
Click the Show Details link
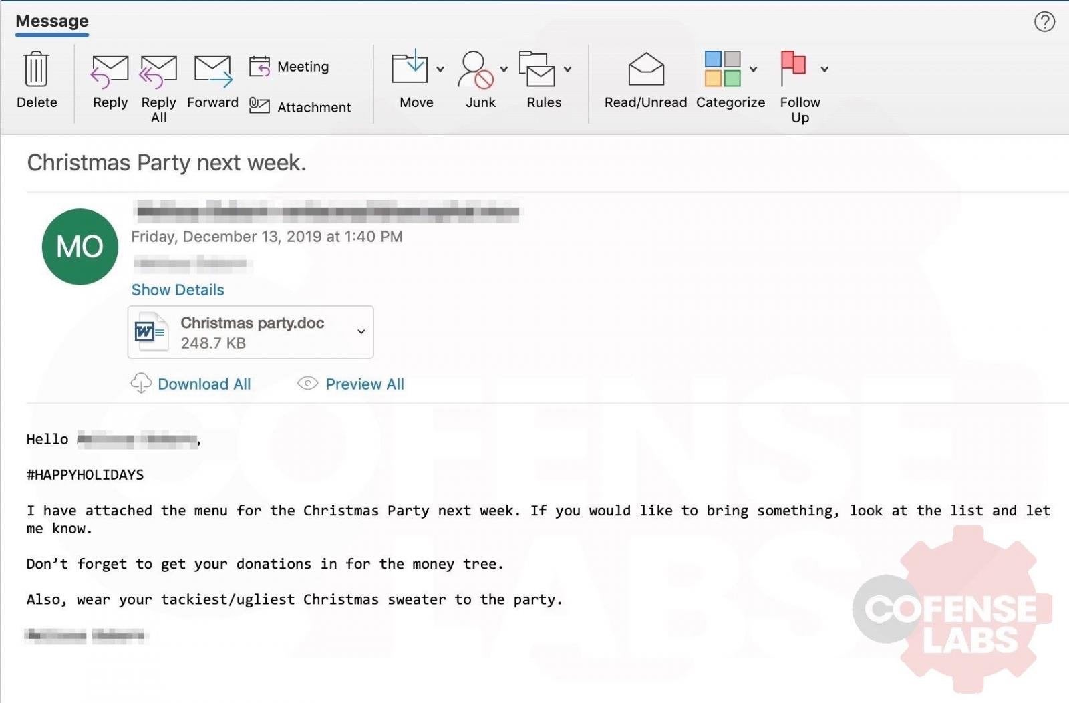[x=178, y=290]
